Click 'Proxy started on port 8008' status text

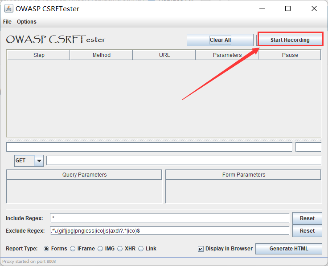29,262
